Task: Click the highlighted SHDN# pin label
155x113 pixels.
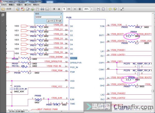Action: tap(74, 58)
